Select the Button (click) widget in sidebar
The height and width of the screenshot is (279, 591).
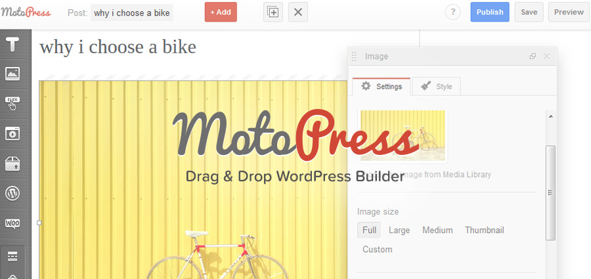[x=12, y=104]
